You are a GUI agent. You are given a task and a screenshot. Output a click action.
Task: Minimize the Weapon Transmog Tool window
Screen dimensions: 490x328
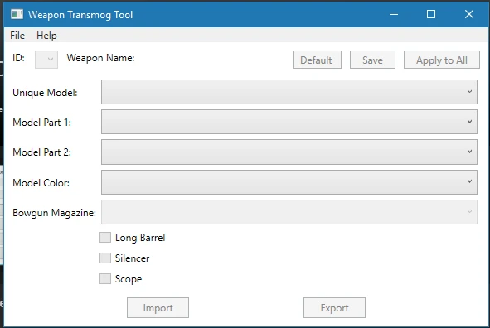(394, 14)
